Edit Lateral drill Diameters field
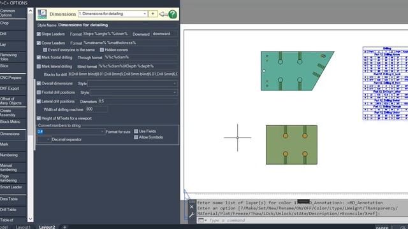The height and width of the screenshot is (229, 408). (x=138, y=101)
